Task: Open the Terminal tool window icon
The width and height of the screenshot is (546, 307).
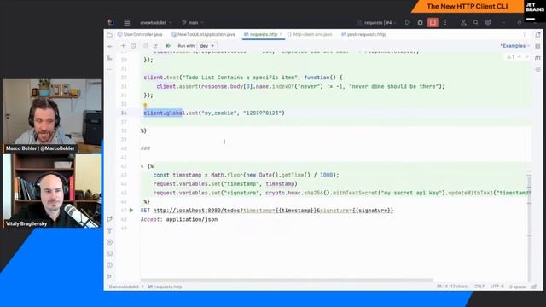Action: 110,253
